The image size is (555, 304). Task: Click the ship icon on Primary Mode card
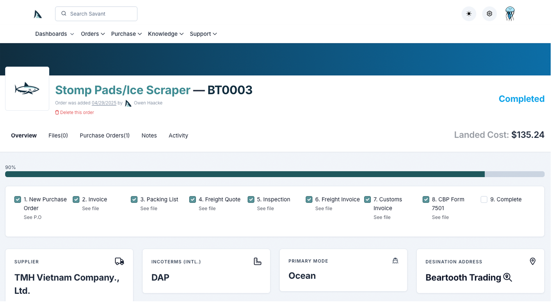395,261
